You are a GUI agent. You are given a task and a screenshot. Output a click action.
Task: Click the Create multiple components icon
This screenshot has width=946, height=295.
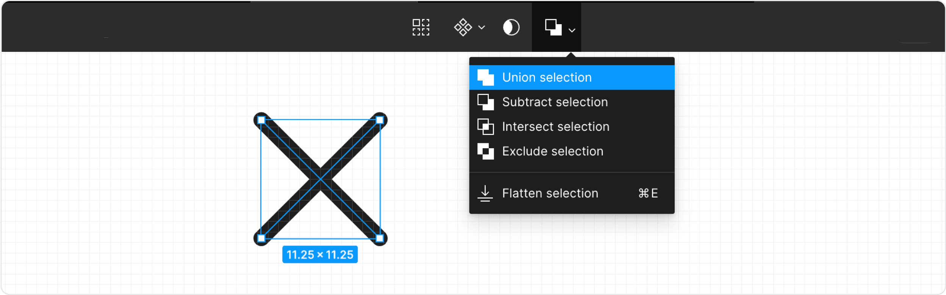[x=421, y=27]
